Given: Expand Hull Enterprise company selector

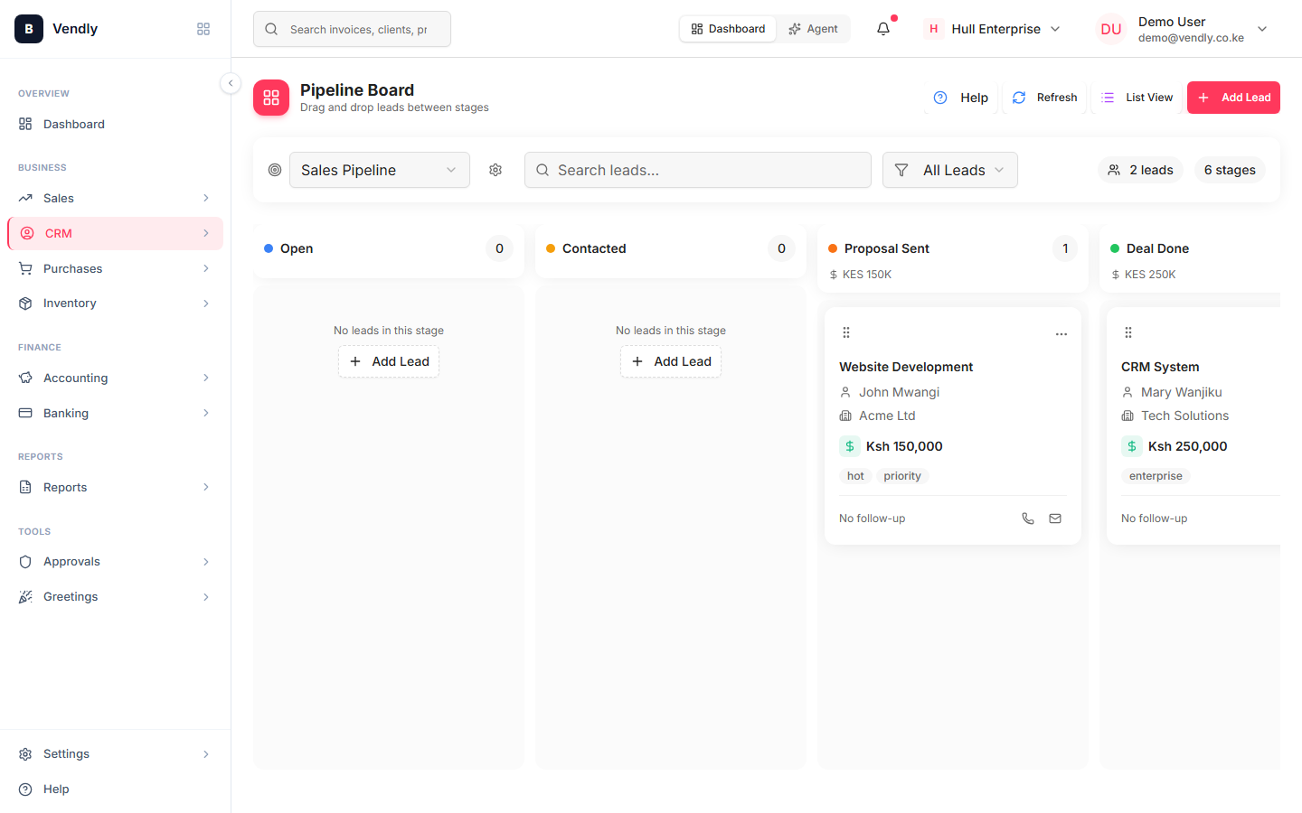Looking at the screenshot, I should [993, 29].
